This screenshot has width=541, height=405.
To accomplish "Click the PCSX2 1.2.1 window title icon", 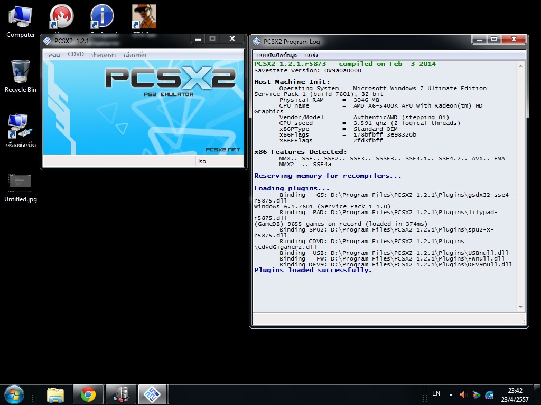I will (x=47, y=41).
